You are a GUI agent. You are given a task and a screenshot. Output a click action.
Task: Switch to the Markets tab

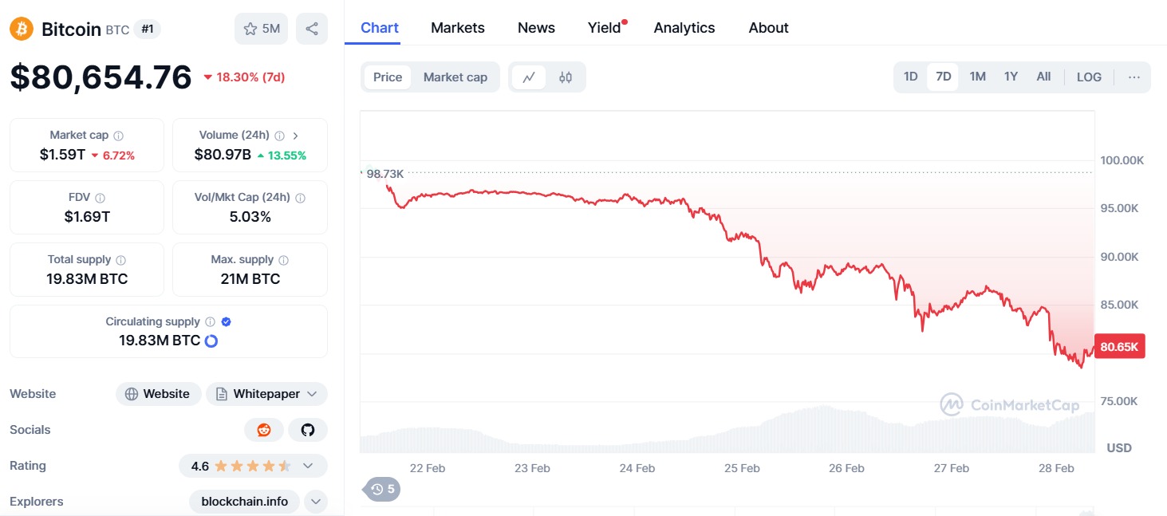(458, 28)
